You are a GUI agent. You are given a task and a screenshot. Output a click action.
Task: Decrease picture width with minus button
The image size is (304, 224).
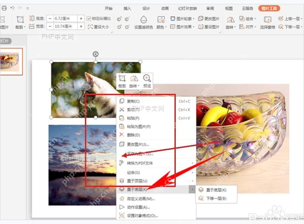50,26
